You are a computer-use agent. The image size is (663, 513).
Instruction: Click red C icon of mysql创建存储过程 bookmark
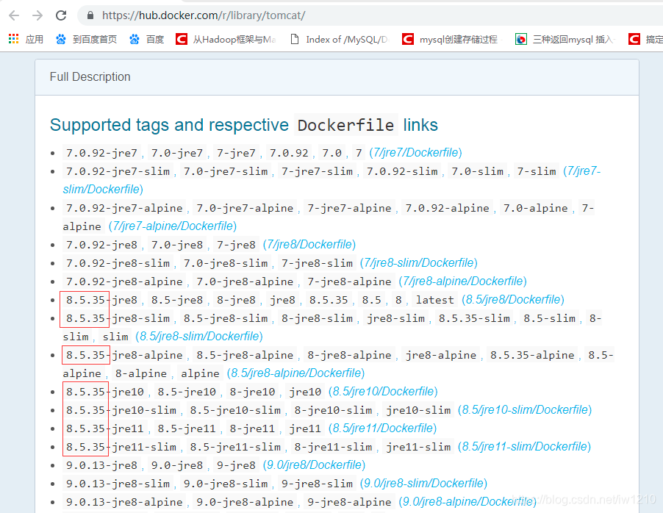point(408,40)
